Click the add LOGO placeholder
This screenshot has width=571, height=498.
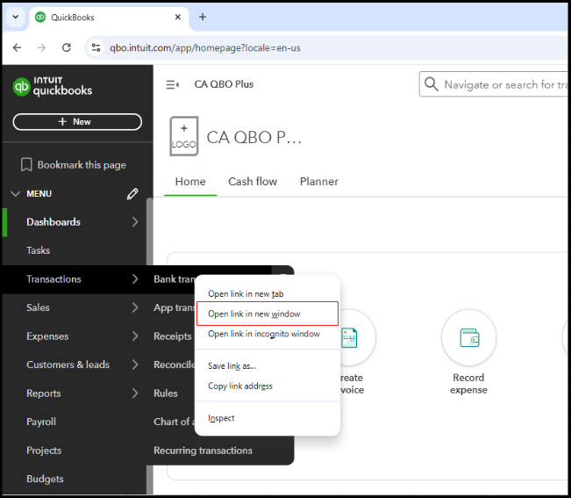[x=184, y=136]
